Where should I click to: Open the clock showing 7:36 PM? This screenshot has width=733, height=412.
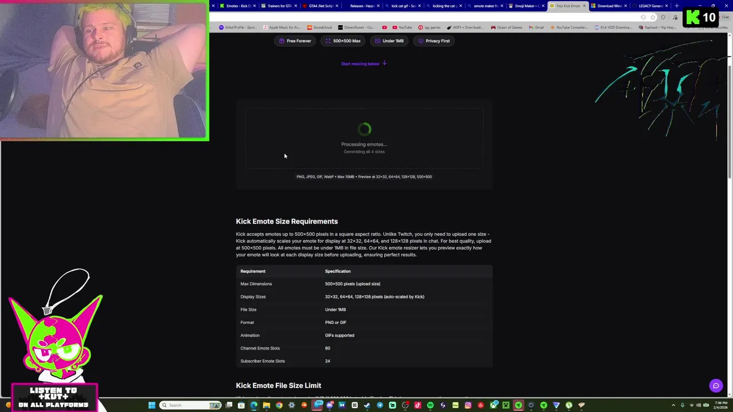coord(720,405)
